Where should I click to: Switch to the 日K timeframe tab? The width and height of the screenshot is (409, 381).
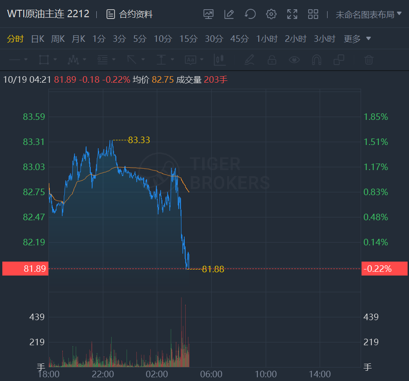[37, 39]
